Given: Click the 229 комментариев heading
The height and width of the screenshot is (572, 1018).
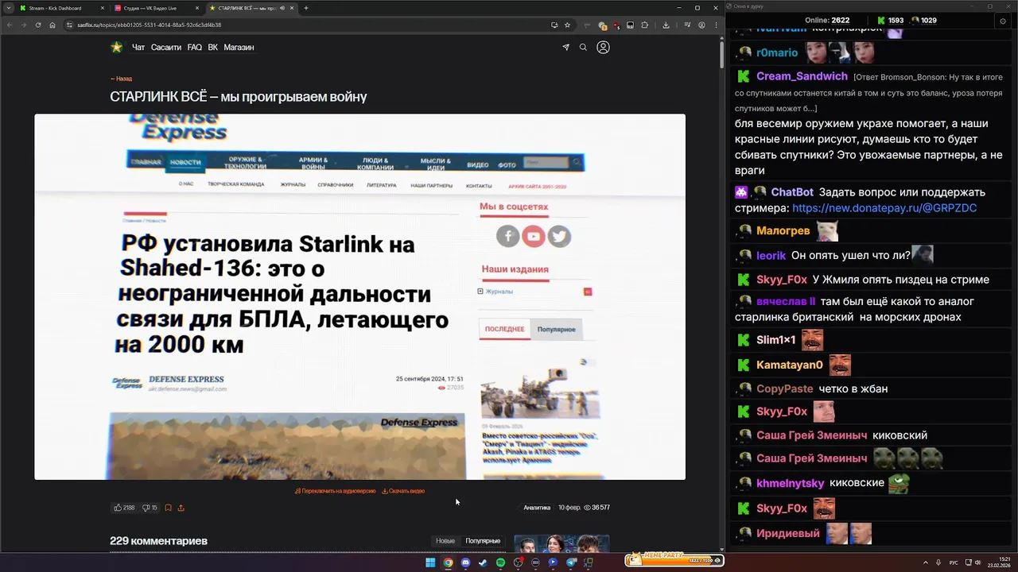Looking at the screenshot, I should coord(158,541).
